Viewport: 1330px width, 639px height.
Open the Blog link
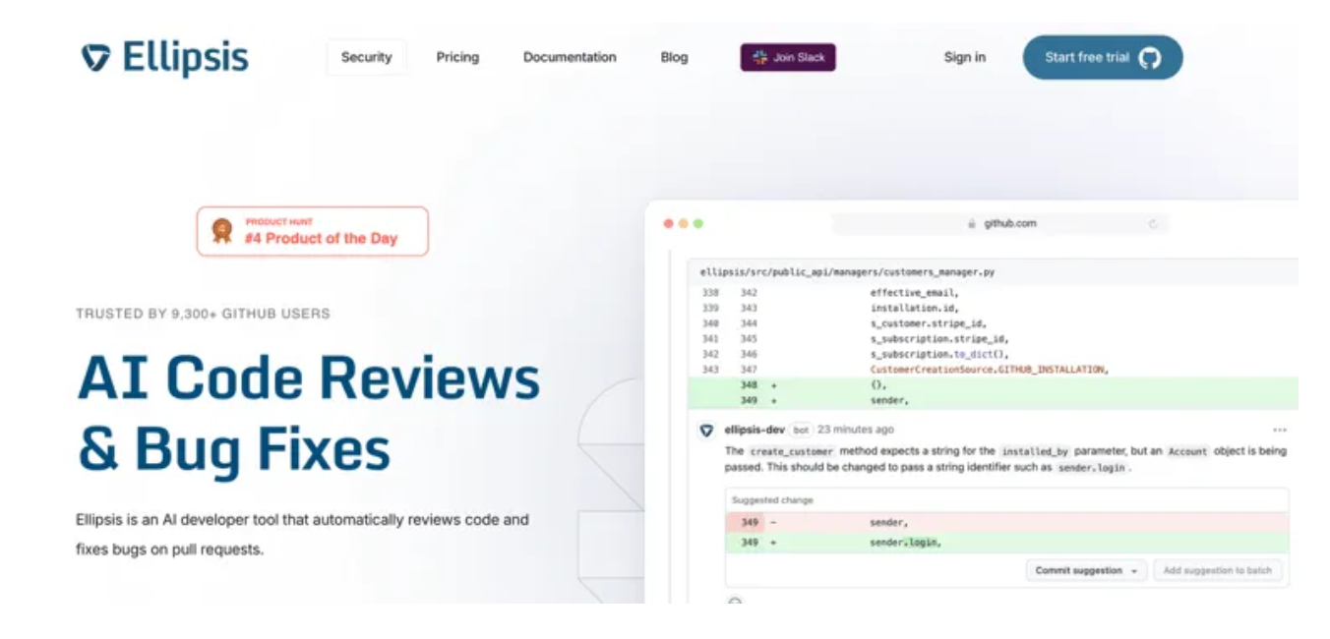click(x=674, y=57)
